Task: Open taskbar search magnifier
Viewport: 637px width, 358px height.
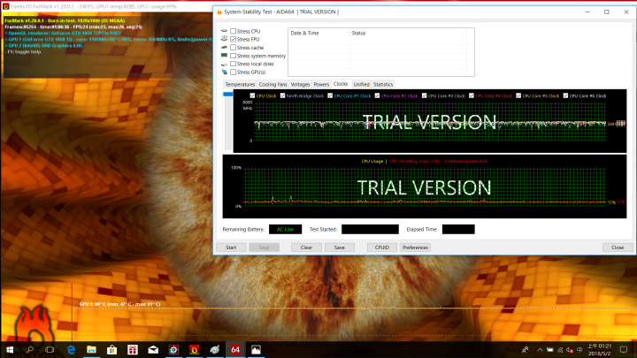Action: (30, 349)
